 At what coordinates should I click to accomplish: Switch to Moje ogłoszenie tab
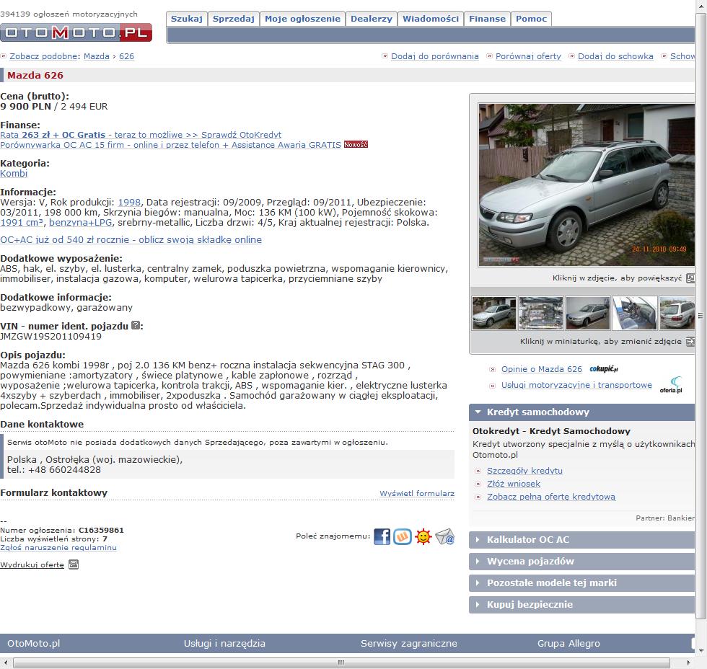pyautogui.click(x=302, y=19)
